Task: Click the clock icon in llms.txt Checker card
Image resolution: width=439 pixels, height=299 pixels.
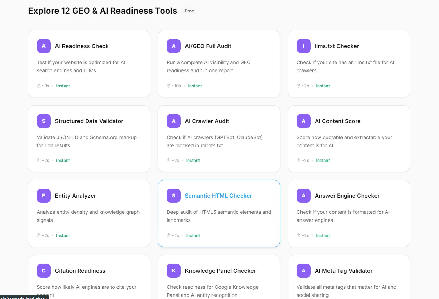Action: tap(298, 86)
